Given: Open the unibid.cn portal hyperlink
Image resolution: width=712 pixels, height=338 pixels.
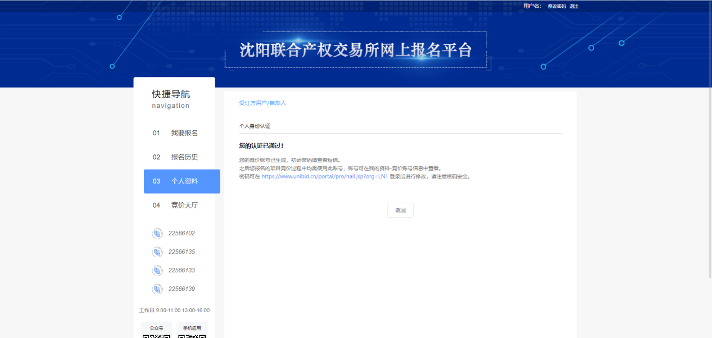Looking at the screenshot, I should [324, 176].
